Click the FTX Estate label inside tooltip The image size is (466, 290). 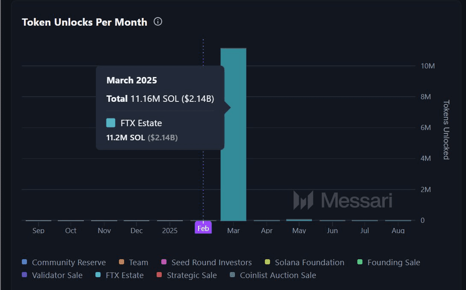click(141, 123)
